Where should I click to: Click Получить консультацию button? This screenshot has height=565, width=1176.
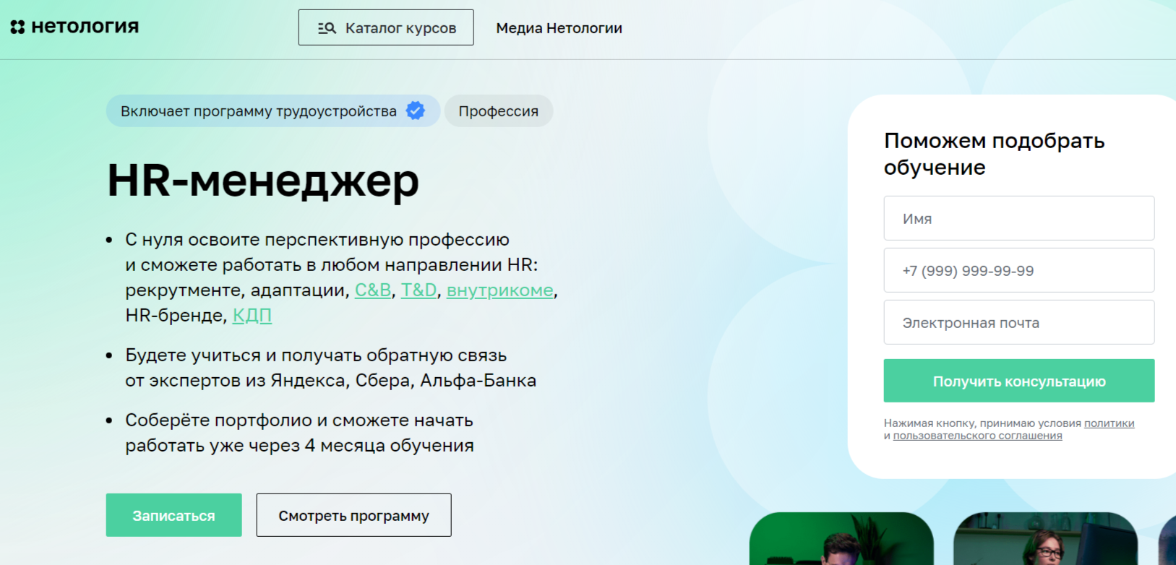point(1019,381)
